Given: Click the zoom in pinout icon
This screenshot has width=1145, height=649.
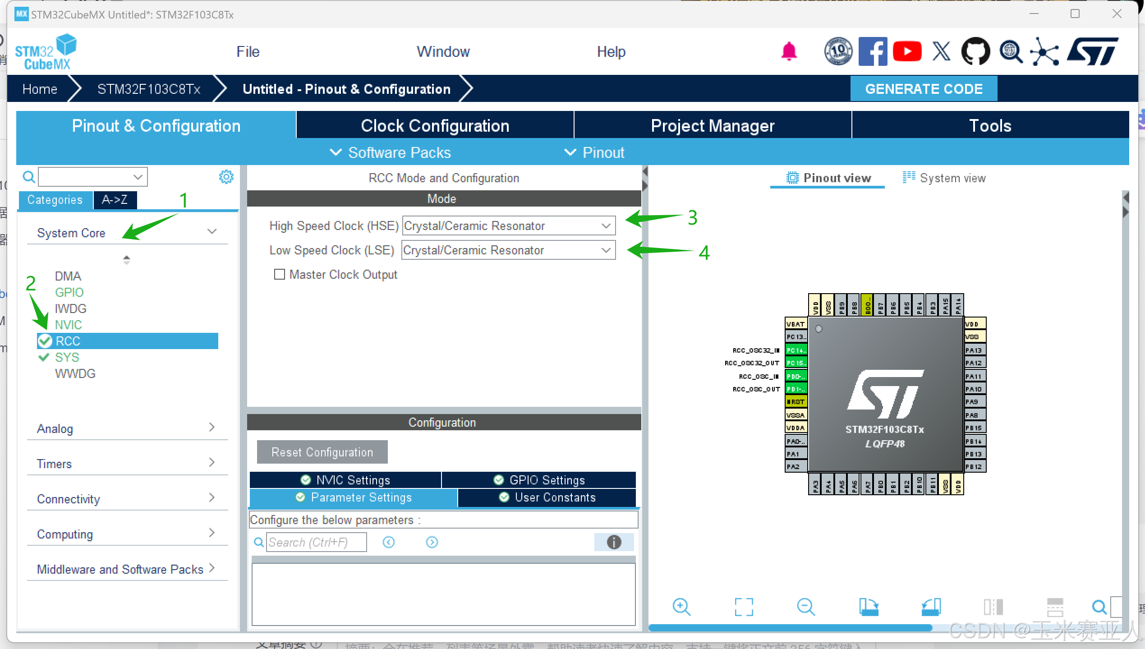Looking at the screenshot, I should pyautogui.click(x=681, y=607).
